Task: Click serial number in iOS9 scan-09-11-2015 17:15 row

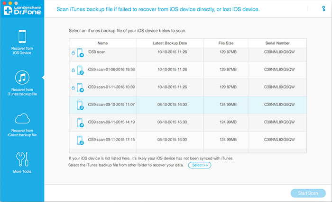Action: pyautogui.click(x=279, y=140)
